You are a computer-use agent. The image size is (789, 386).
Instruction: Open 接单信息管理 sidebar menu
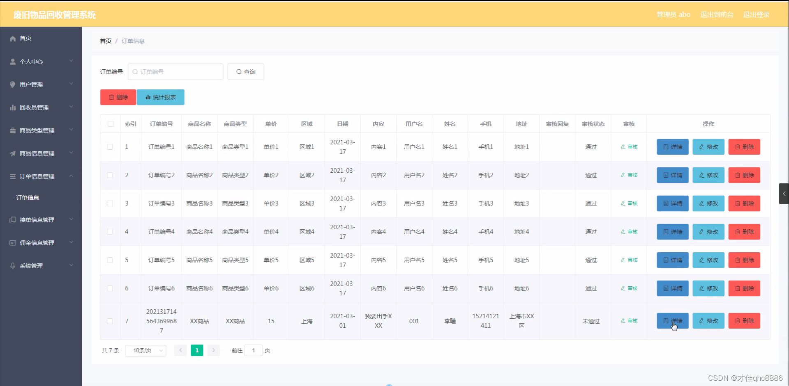[x=41, y=220]
